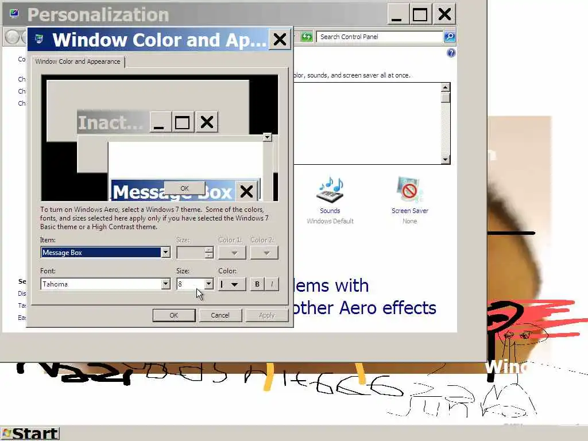Toggle Italic font style button
Image resolution: width=588 pixels, height=441 pixels.
[x=272, y=284]
